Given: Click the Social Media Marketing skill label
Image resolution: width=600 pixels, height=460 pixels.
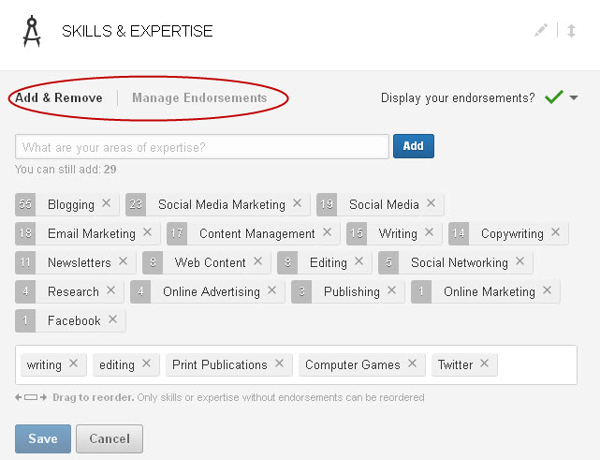Looking at the screenshot, I should point(222,204).
